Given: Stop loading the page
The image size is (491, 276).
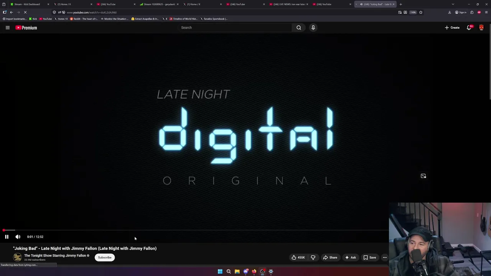Looking at the screenshot, I should pos(25,12).
